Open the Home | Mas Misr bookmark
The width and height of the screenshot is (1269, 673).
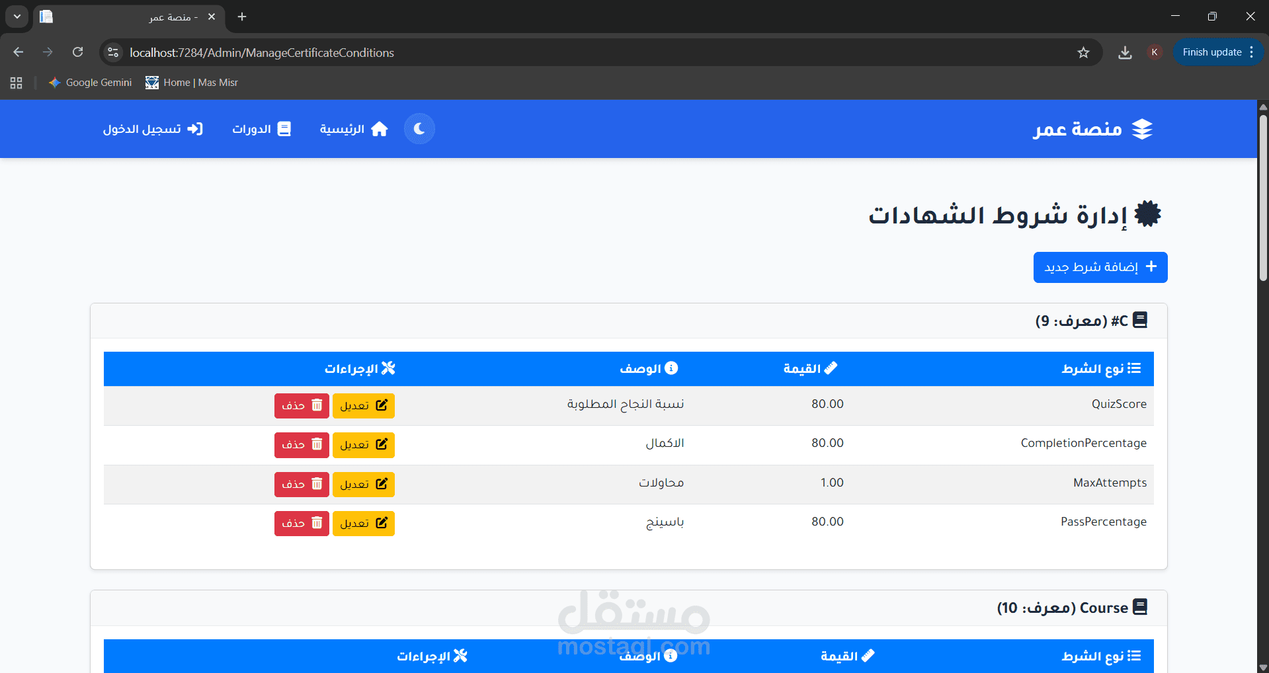[x=192, y=83]
